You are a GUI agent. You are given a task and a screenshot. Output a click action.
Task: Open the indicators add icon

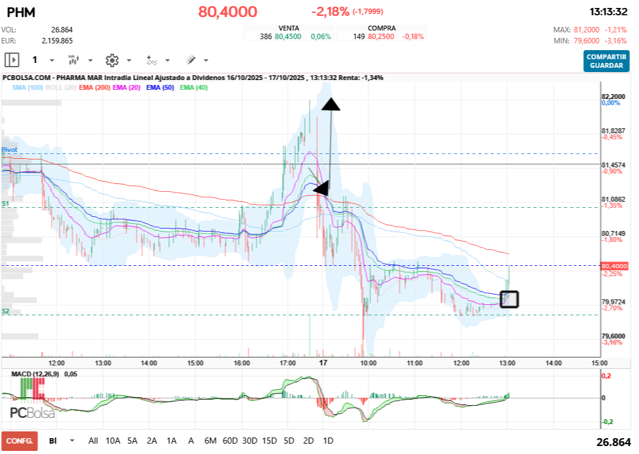click(152, 60)
